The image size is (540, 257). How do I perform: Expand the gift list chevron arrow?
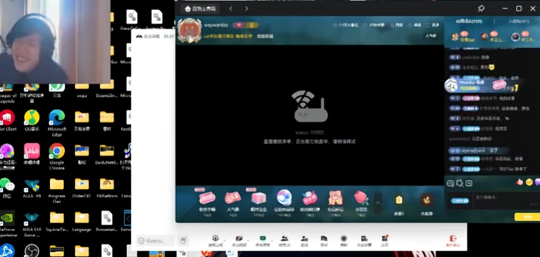pyautogui.click(x=377, y=201)
